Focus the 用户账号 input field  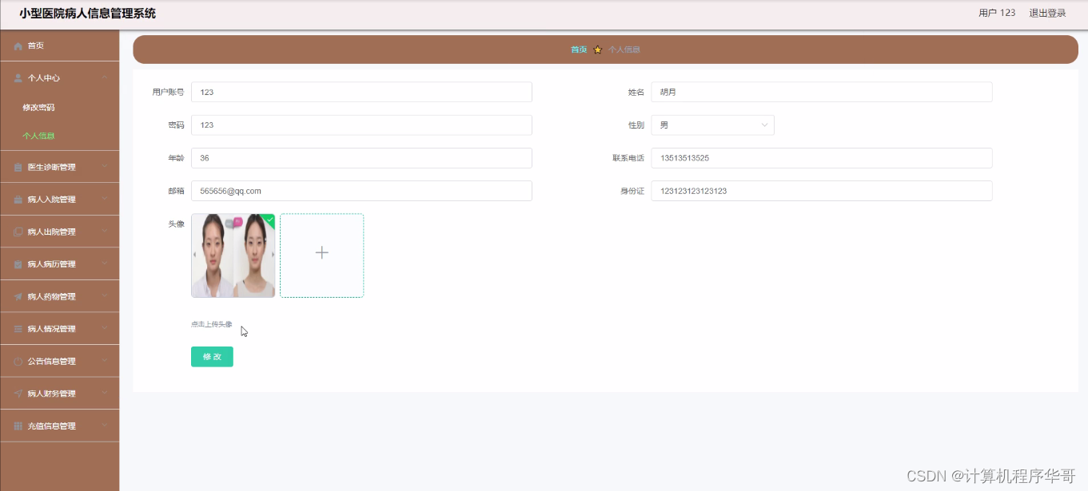click(361, 92)
